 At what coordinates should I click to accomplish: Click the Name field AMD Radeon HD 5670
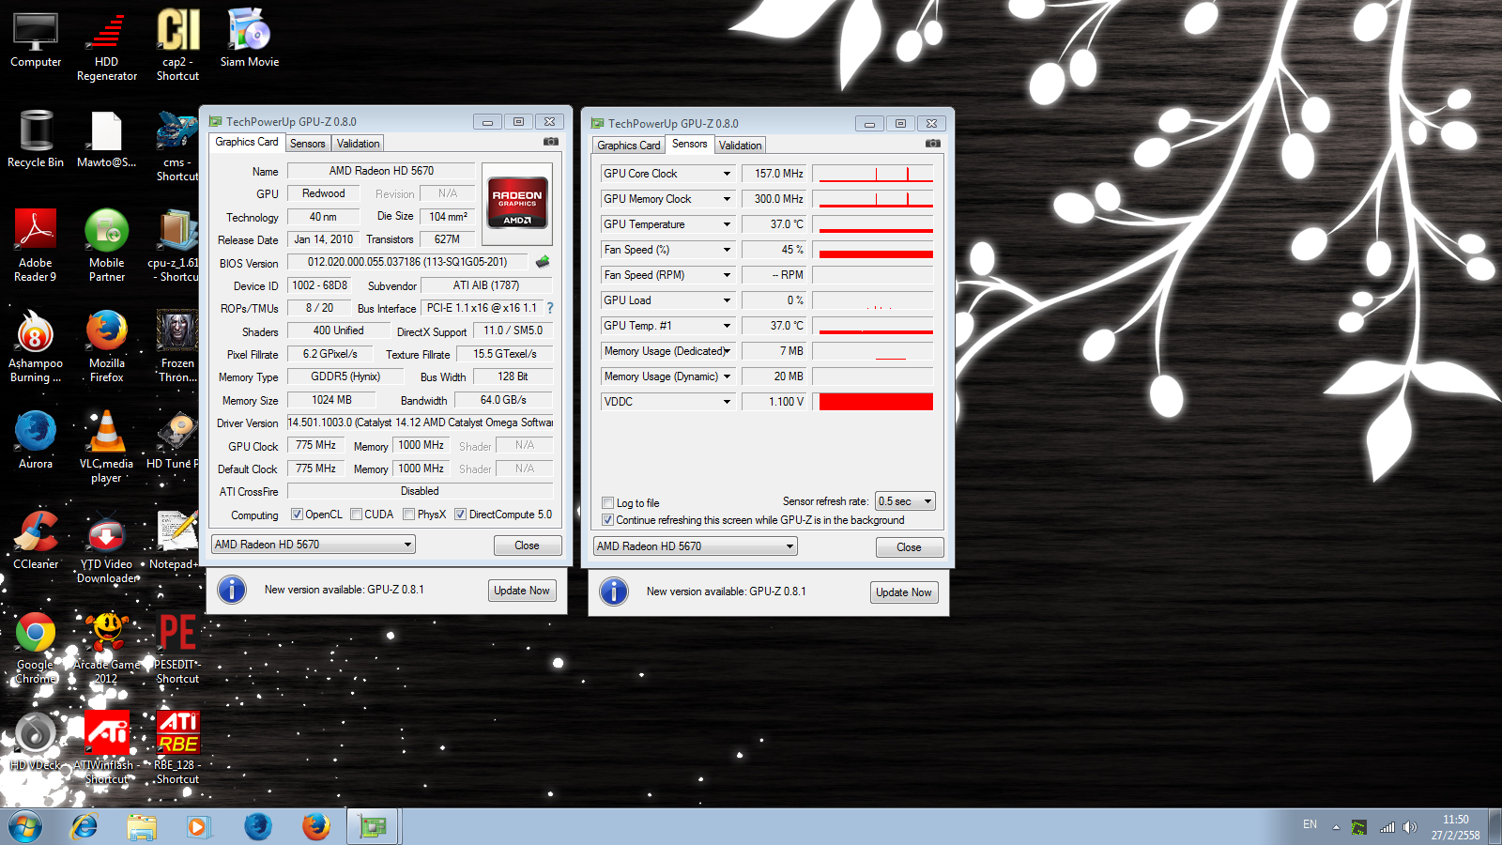381,171
